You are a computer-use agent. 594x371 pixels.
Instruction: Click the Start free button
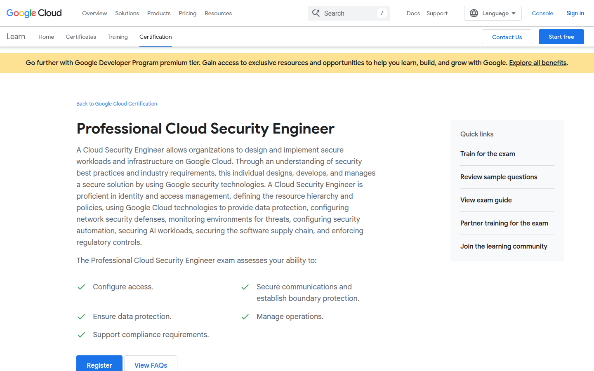coord(561,37)
